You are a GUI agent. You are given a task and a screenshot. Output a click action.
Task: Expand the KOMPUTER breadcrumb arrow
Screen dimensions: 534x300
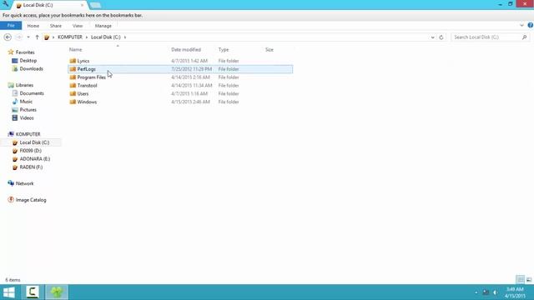pos(87,37)
